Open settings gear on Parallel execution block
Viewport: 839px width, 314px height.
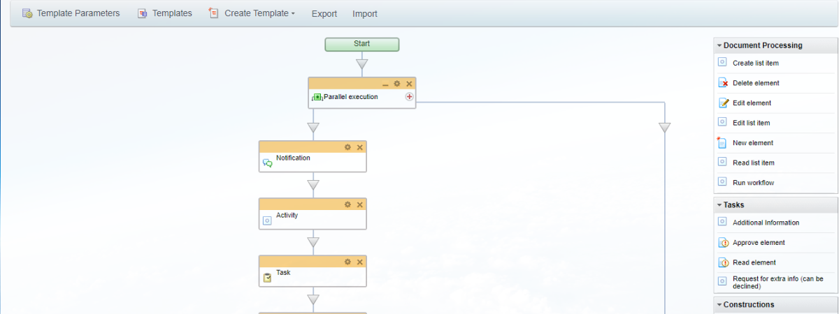click(397, 84)
